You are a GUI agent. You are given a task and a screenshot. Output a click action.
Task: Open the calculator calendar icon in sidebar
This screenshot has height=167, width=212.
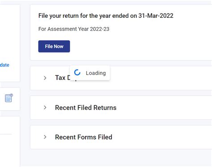click(9, 98)
